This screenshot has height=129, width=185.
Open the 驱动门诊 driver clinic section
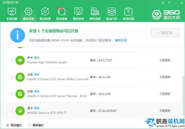112,14
